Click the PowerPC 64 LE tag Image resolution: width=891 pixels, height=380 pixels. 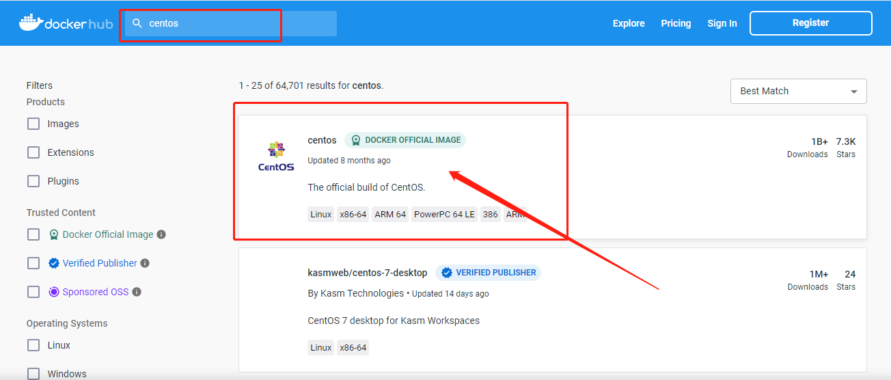coord(444,215)
